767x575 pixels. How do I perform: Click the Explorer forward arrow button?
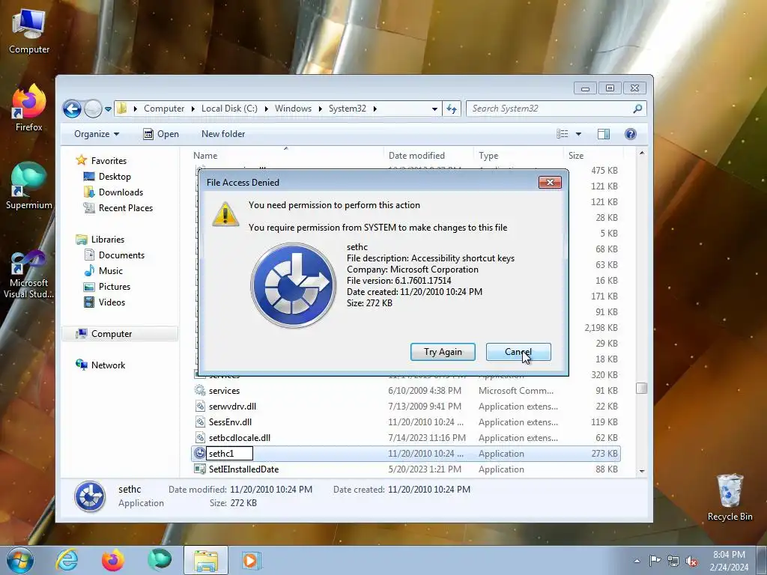click(x=92, y=109)
